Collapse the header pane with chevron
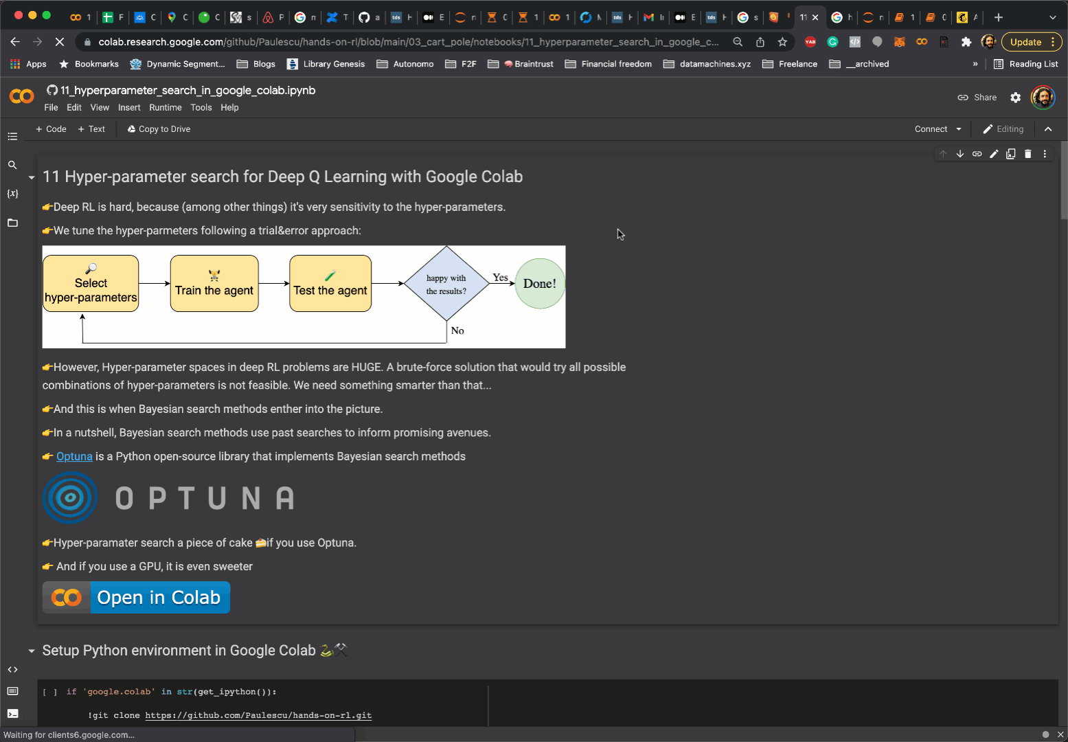Viewport: 1068px width, 742px height. (x=1048, y=129)
